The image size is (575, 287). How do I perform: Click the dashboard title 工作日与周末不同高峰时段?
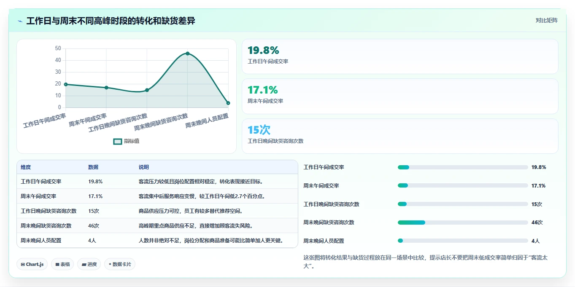pyautogui.click(x=111, y=21)
